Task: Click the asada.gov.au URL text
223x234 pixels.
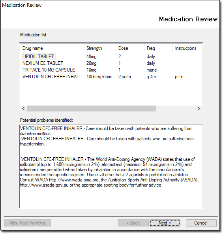Action: point(44,185)
